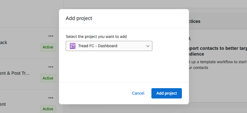The image size is (247, 113).
Task: Open the 'Import contacts to better target' card heading
Action: pyautogui.click(x=218, y=51)
